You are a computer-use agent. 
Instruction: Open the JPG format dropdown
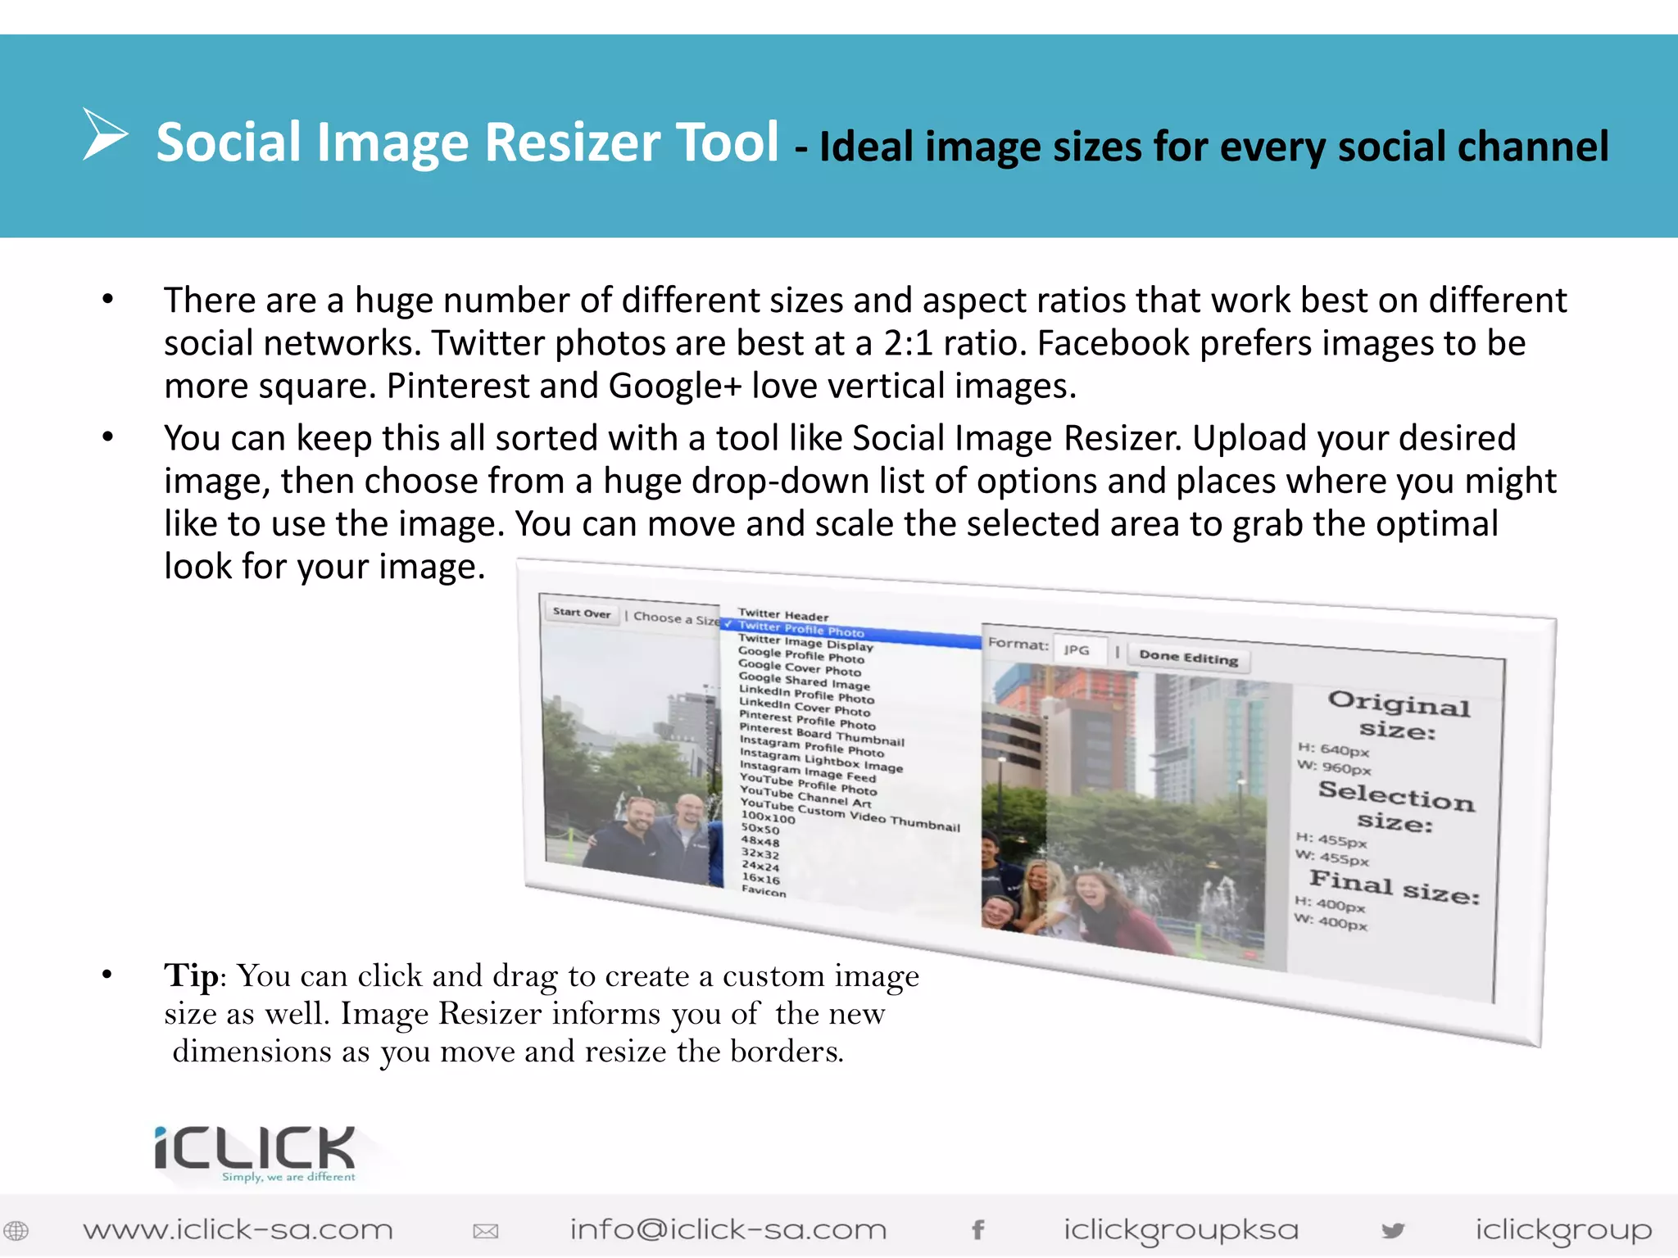point(1080,649)
